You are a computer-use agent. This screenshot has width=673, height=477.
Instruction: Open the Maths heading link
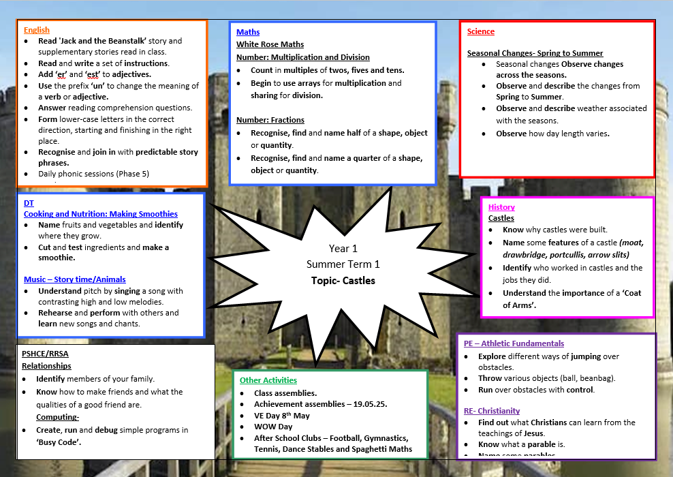(248, 32)
